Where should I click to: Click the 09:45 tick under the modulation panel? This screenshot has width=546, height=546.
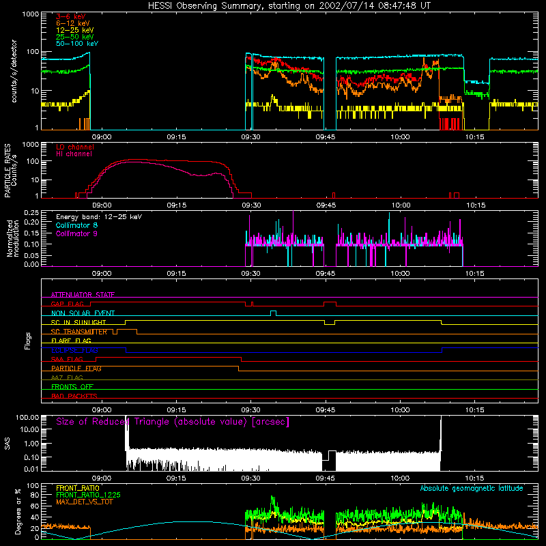[x=326, y=274]
